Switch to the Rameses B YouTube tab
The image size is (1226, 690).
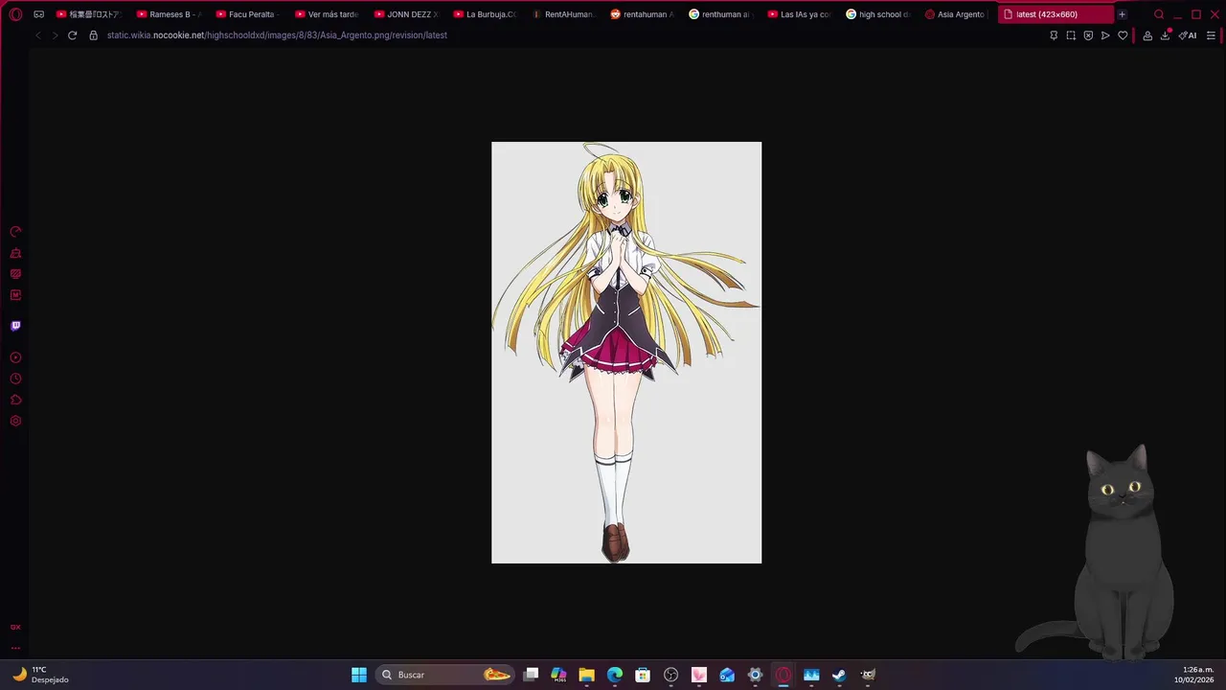(169, 14)
